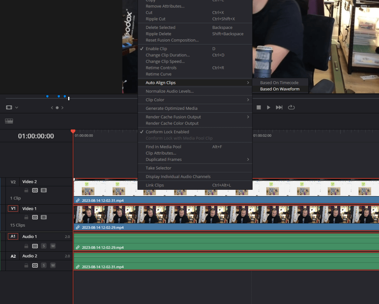
Task: Disable the Video 1 track filmstrip icon
Action: click(x=44, y=217)
